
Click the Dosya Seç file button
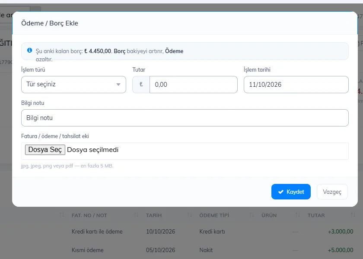pyautogui.click(x=45, y=150)
